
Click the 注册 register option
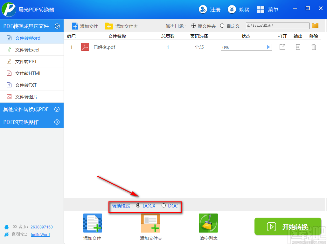(x=210, y=10)
